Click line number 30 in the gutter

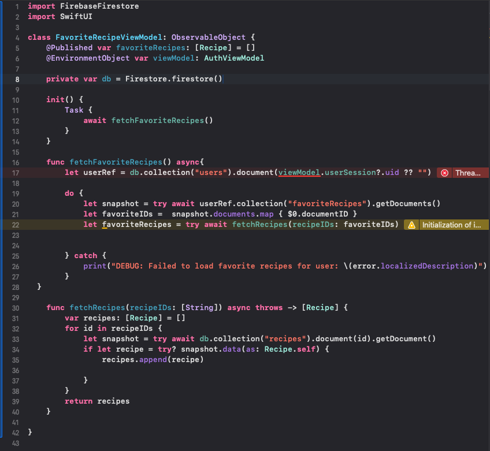[x=16, y=308]
